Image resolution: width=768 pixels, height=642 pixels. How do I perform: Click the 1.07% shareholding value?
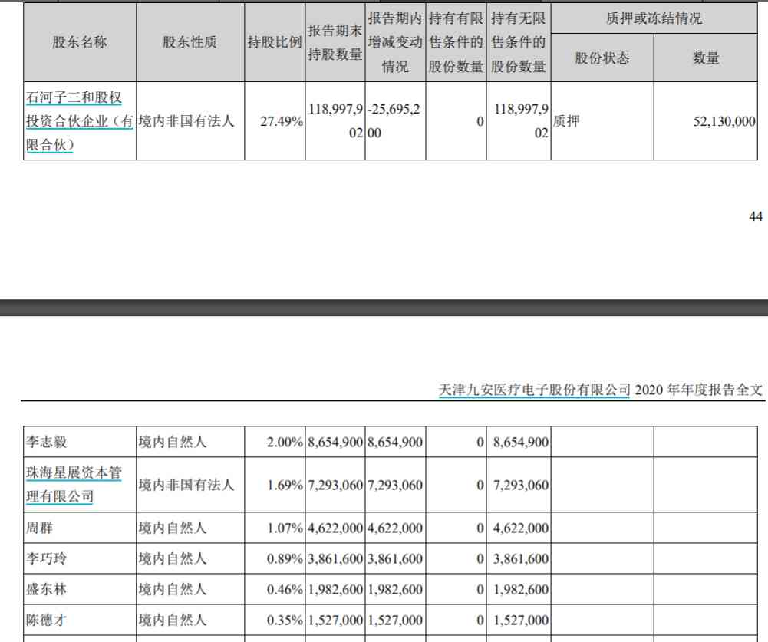point(285,528)
